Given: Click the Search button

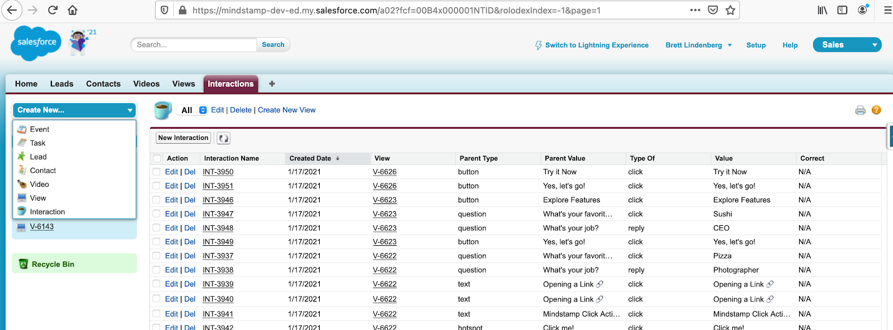Looking at the screenshot, I should click(x=273, y=45).
